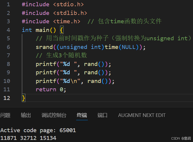Click the comment '生成3个随机数'
Image resolution: width=193 pixels, height=142 pixels.
[66, 55]
